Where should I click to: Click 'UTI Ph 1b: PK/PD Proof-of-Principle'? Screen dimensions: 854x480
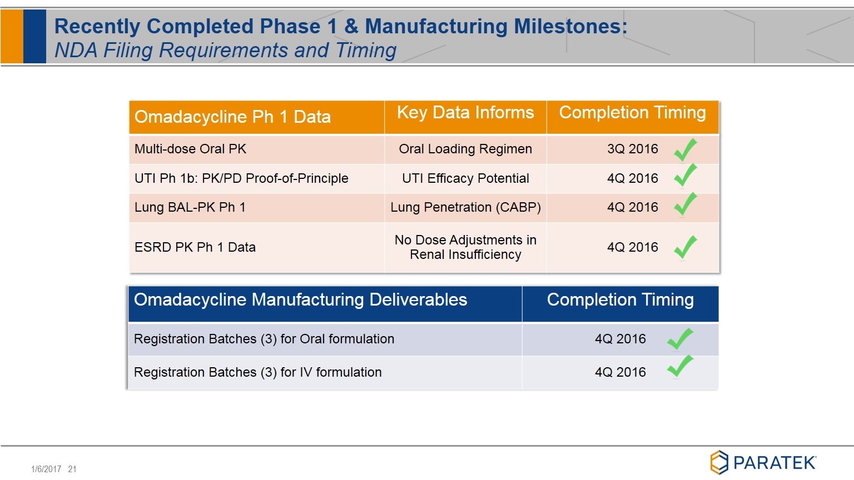click(241, 178)
